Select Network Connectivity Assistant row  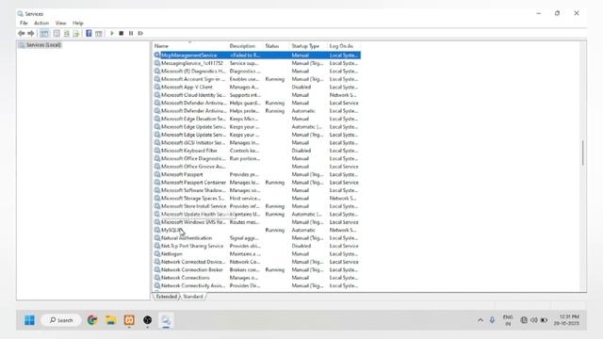(x=256, y=285)
